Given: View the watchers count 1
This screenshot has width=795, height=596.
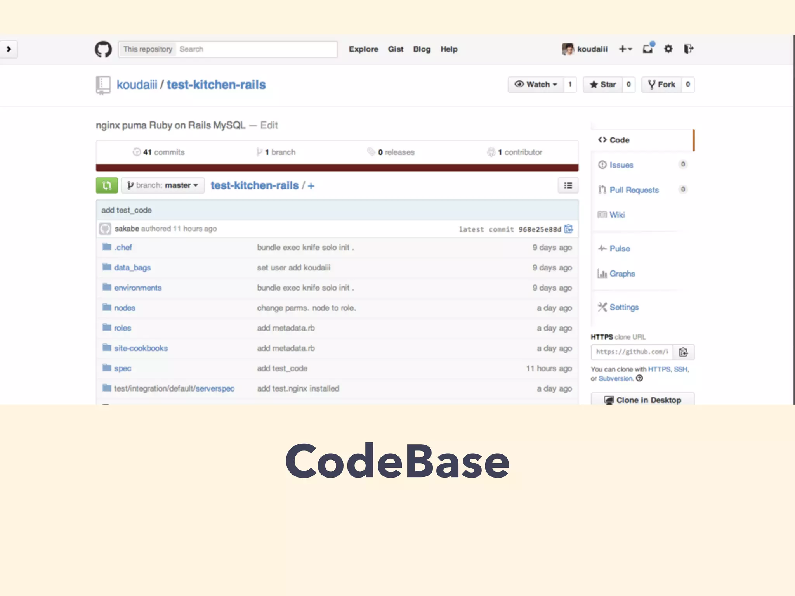Looking at the screenshot, I should tap(570, 84).
